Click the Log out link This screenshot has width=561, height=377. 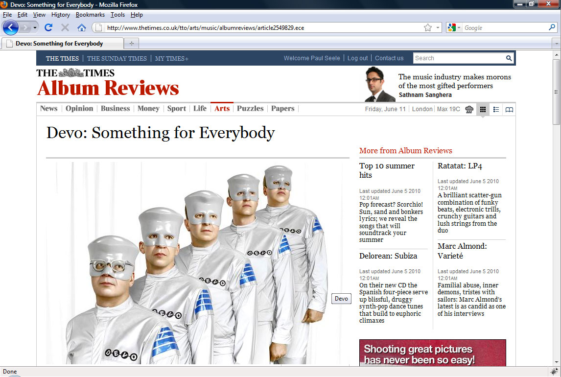[357, 58]
